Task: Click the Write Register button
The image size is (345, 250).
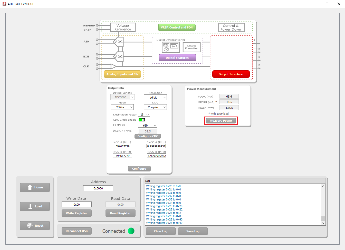Action: 76,213
